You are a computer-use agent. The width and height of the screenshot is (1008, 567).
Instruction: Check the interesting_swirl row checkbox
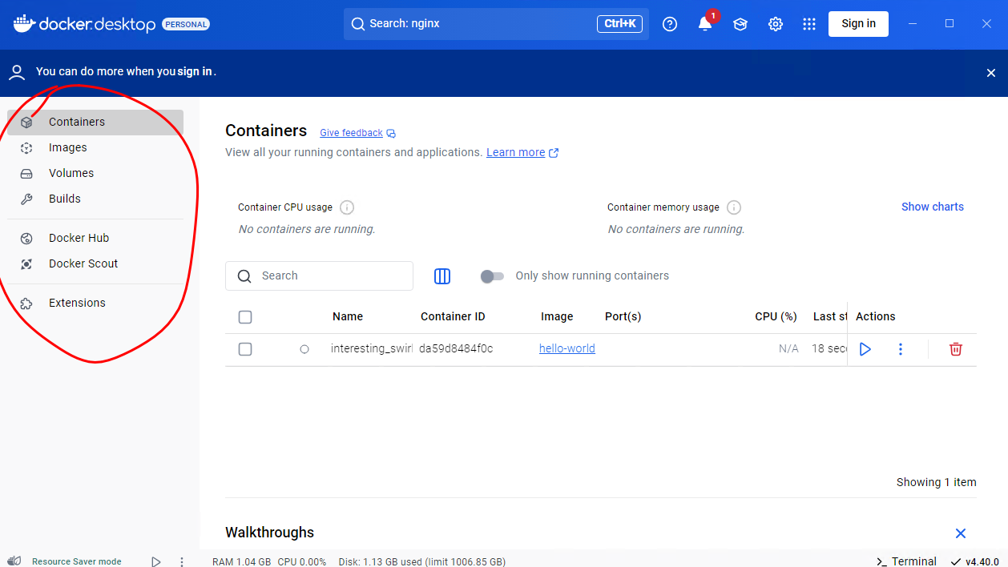click(245, 349)
